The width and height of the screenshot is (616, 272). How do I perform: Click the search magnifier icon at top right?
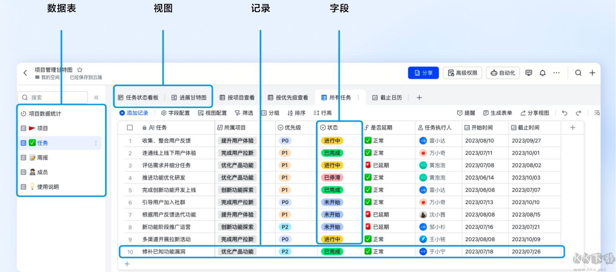tap(578, 73)
